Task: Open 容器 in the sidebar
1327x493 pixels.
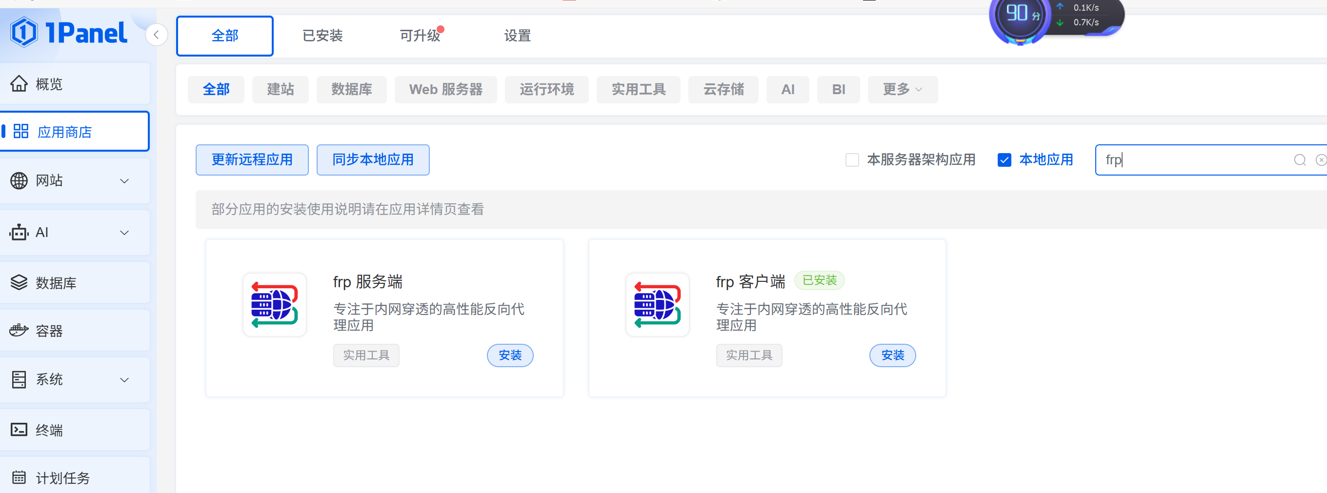Action: pos(75,331)
